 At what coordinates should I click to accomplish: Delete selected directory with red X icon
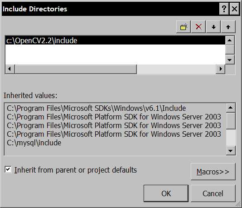point(198,27)
